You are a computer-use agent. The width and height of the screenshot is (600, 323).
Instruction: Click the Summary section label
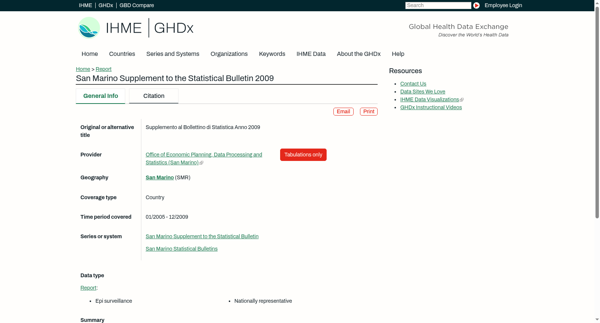(92, 320)
